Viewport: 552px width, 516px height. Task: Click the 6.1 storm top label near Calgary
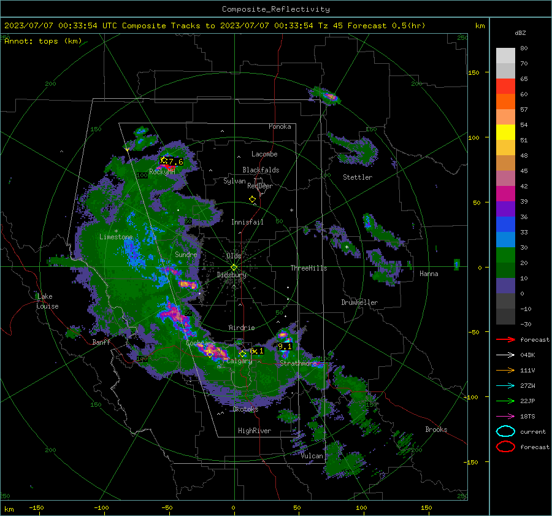click(256, 351)
